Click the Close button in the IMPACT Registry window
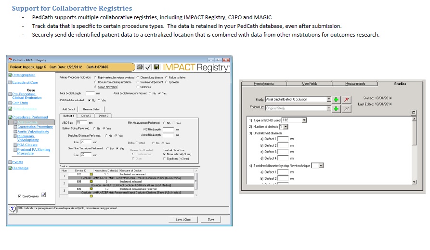Viewport: 430px width, 250px height. tap(210, 220)
